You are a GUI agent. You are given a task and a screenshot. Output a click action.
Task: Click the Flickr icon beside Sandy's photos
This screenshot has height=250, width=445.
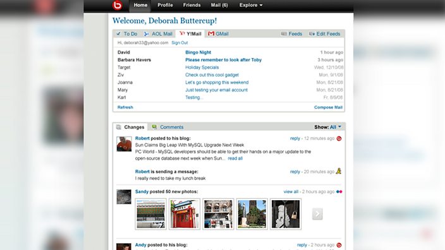click(x=339, y=192)
